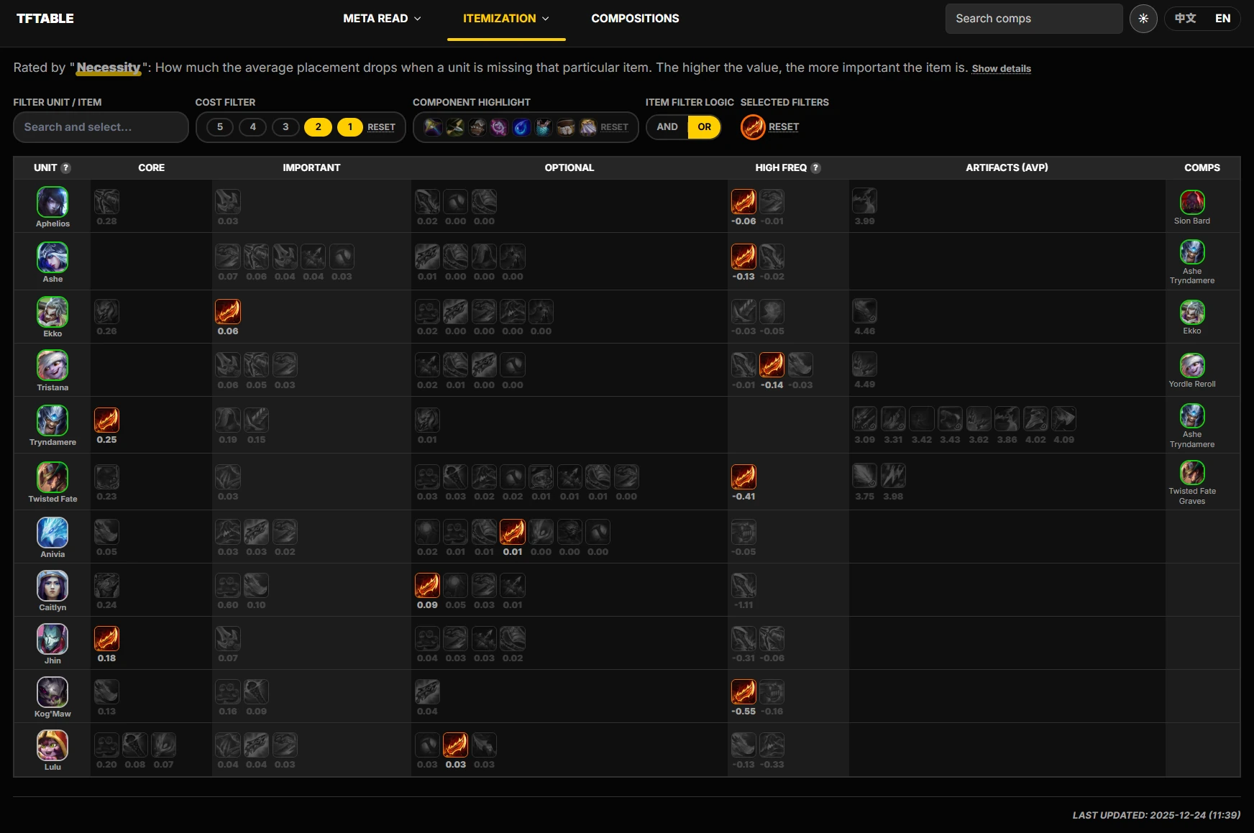The width and height of the screenshot is (1254, 833).
Task: Click Aphelios artifact icon 3.99
Action: coord(864,202)
